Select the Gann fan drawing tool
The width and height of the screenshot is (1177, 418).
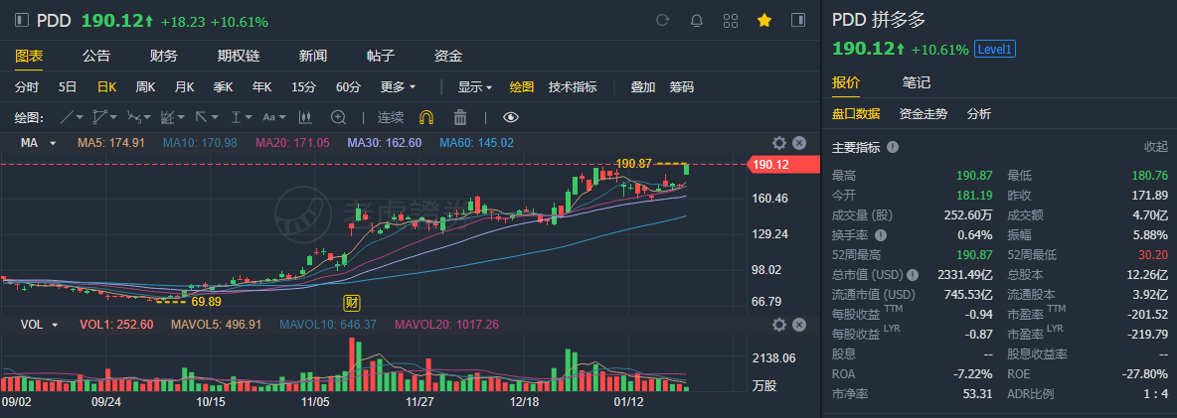click(x=167, y=117)
